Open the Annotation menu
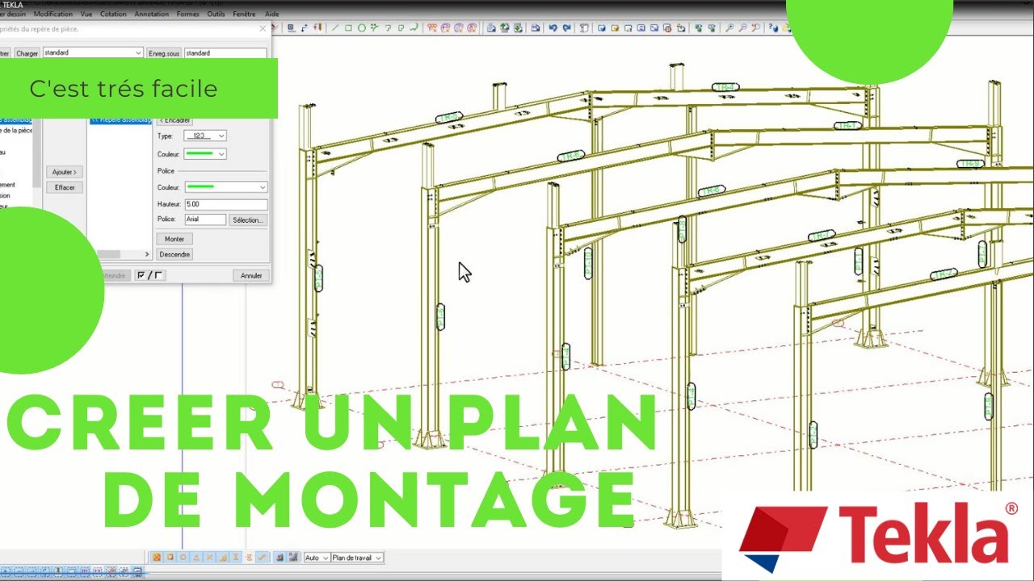This screenshot has width=1034, height=581. click(x=152, y=14)
